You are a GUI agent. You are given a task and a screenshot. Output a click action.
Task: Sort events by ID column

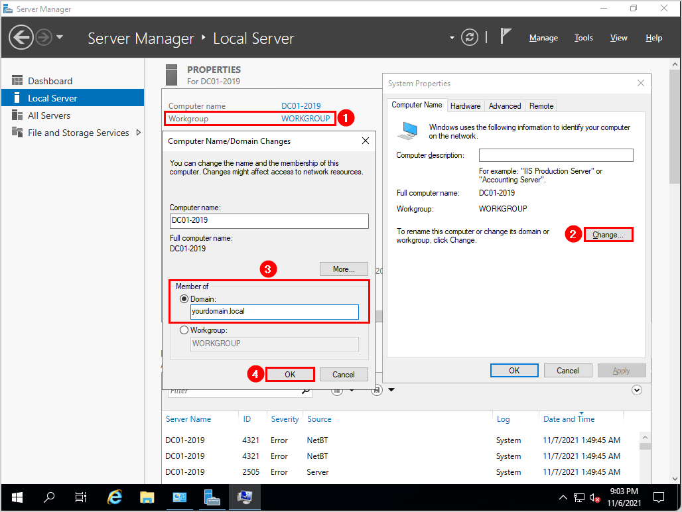[x=247, y=419]
